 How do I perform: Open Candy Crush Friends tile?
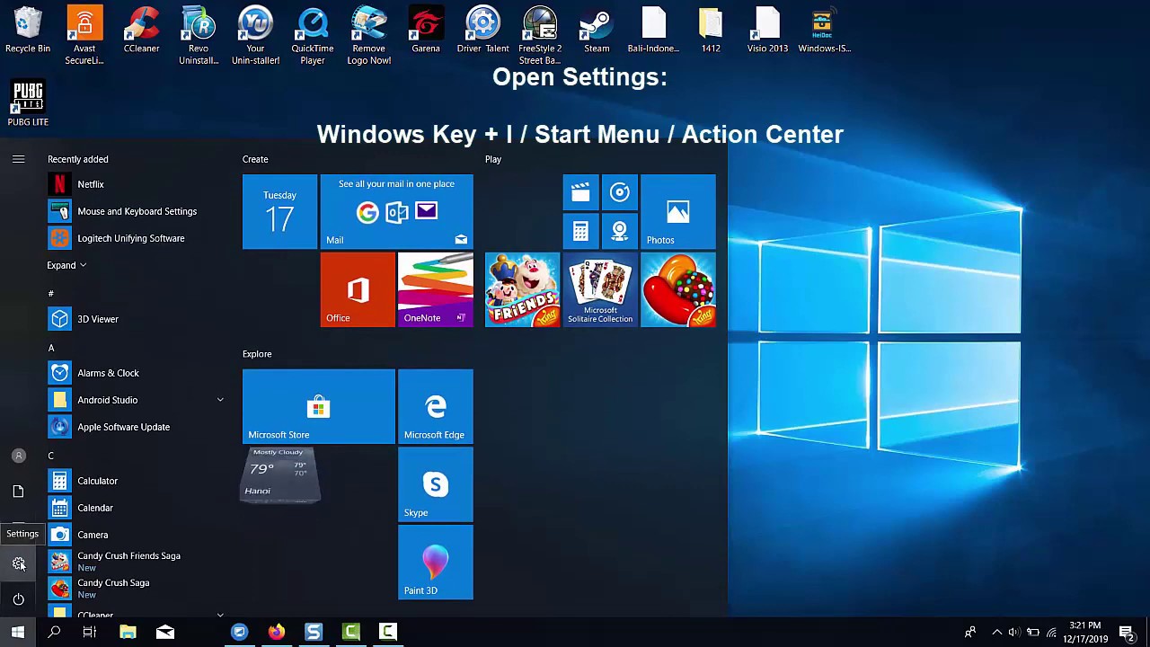pos(522,289)
